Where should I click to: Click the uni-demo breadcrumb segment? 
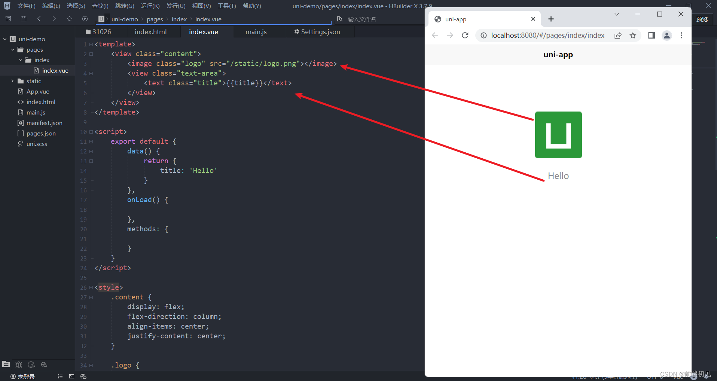point(125,19)
